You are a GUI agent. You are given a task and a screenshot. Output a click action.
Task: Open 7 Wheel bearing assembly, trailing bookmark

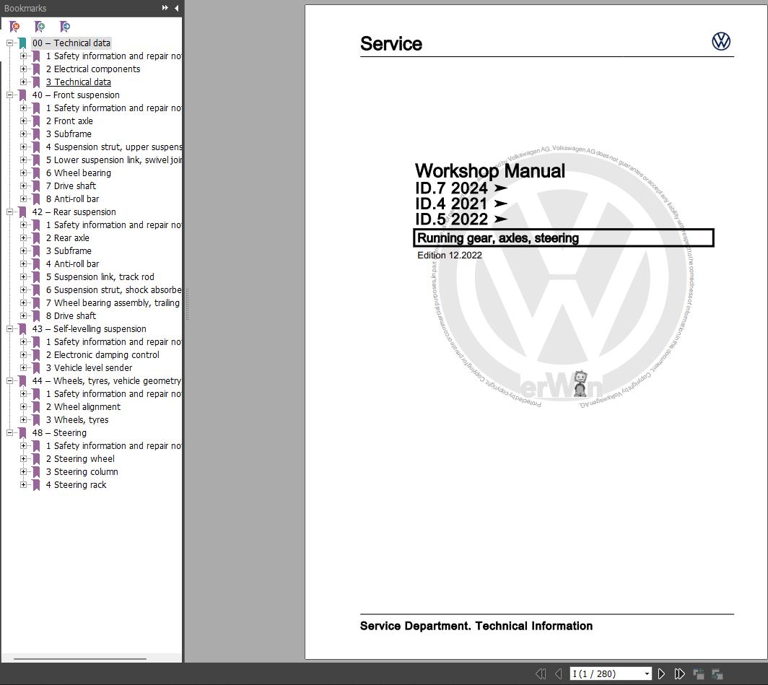113,303
